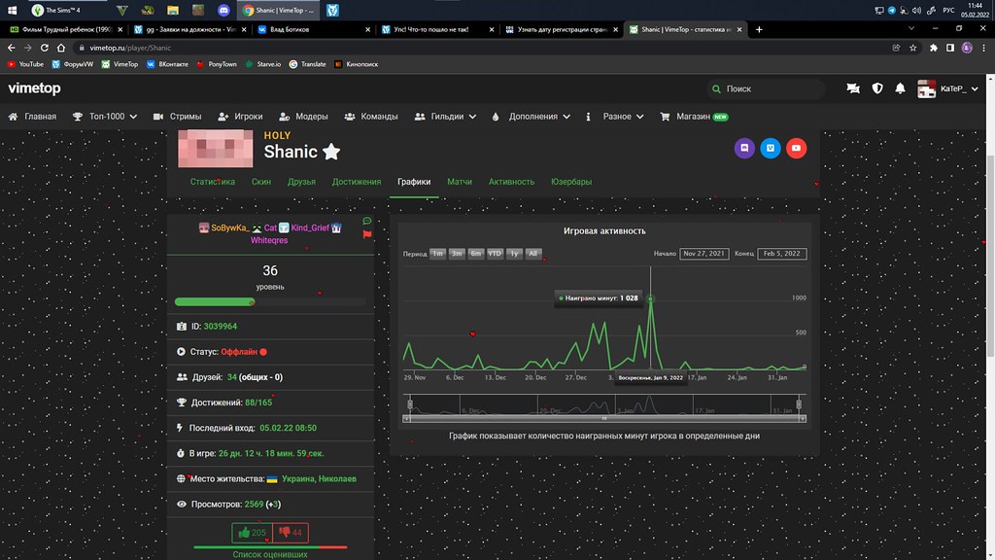Select the 1m period range button
This screenshot has width=995, height=560.
pos(438,254)
